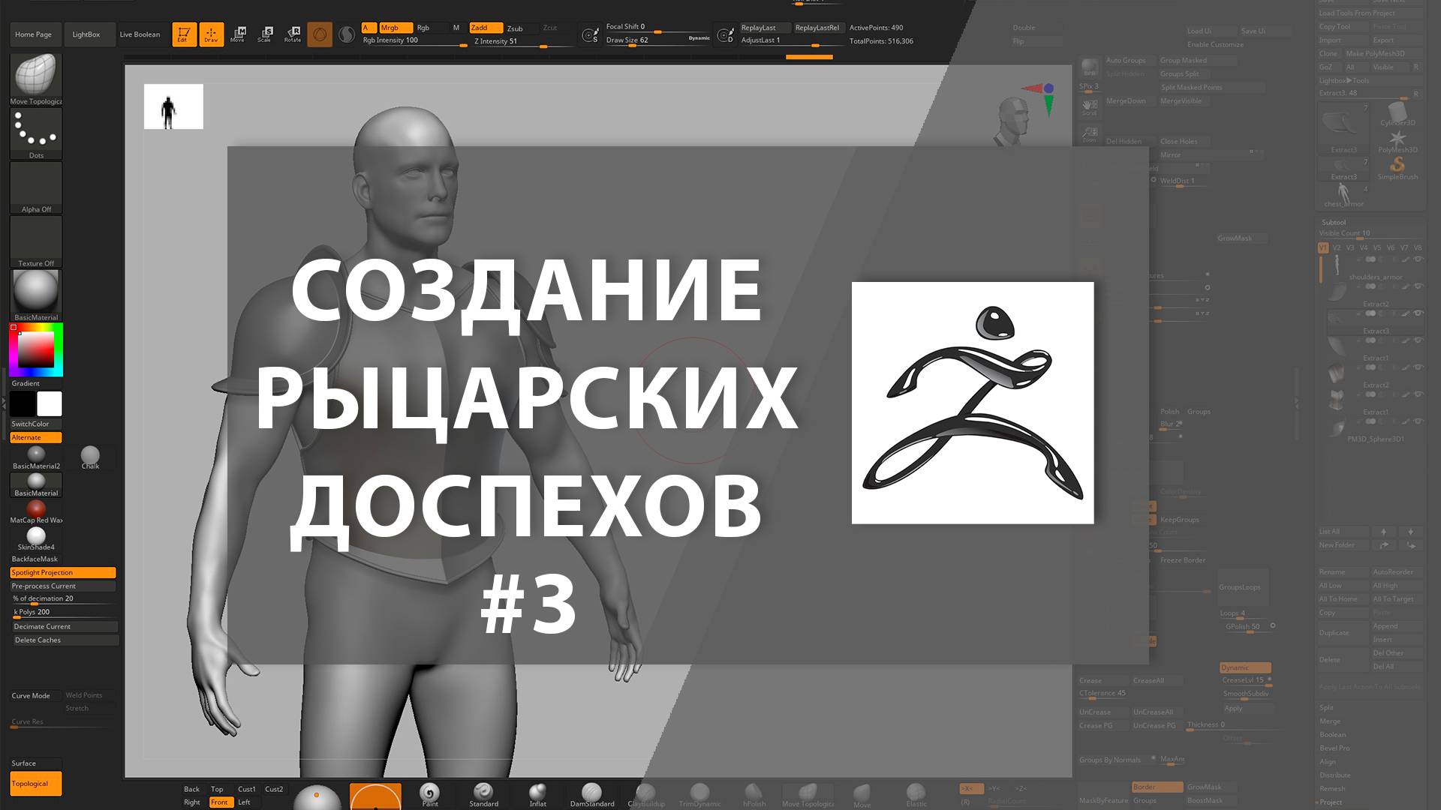Open the Alpha Off selector

click(x=36, y=187)
